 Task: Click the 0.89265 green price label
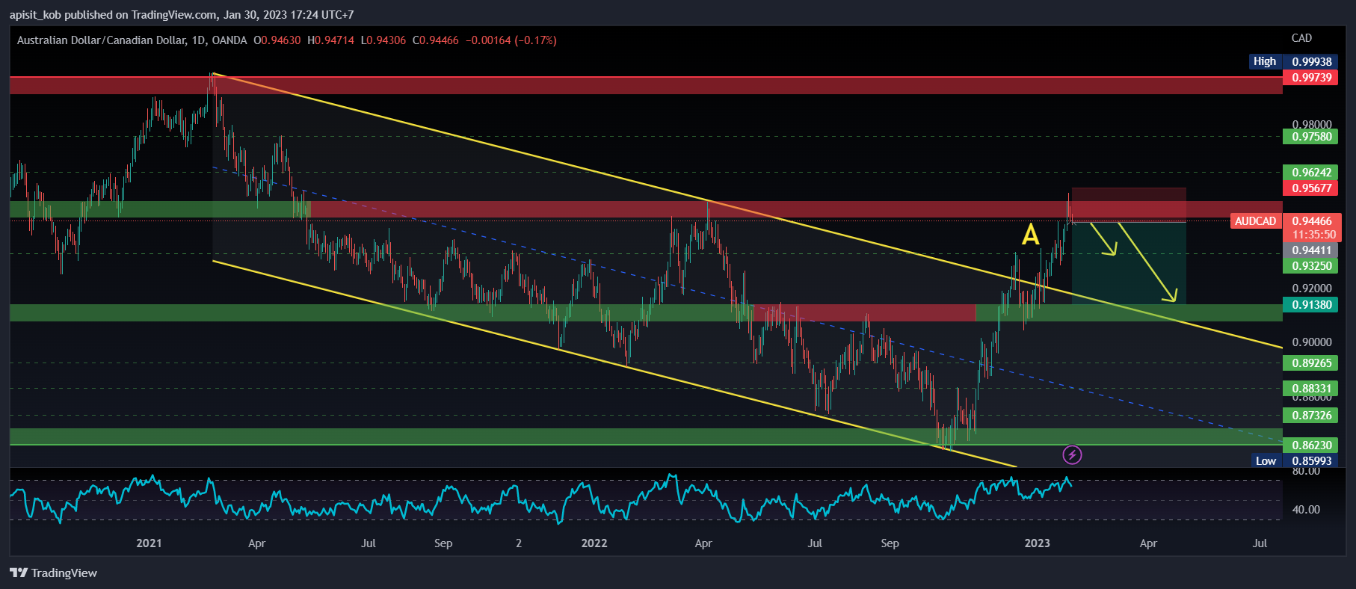tap(1312, 363)
